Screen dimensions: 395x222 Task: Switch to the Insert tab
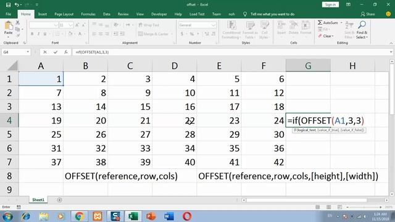click(43, 14)
